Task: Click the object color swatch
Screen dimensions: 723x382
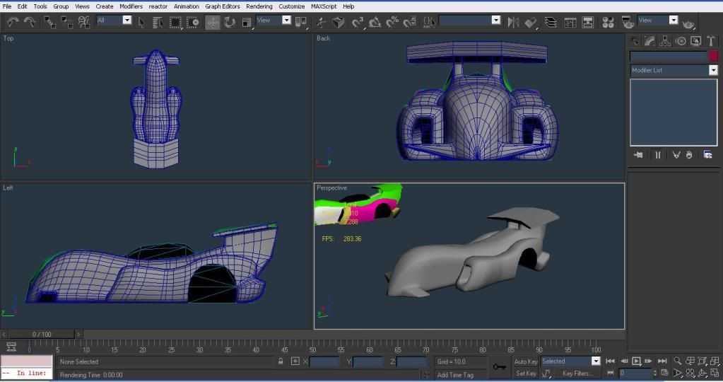Action: tap(713, 56)
